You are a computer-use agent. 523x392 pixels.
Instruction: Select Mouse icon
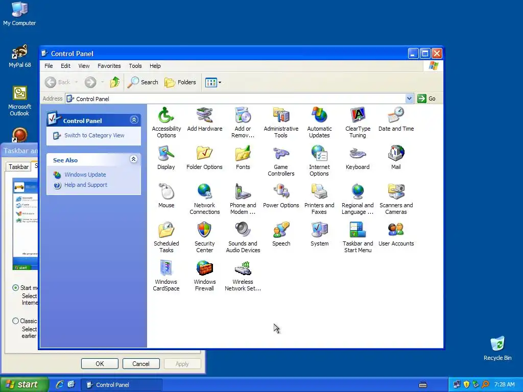point(166,195)
